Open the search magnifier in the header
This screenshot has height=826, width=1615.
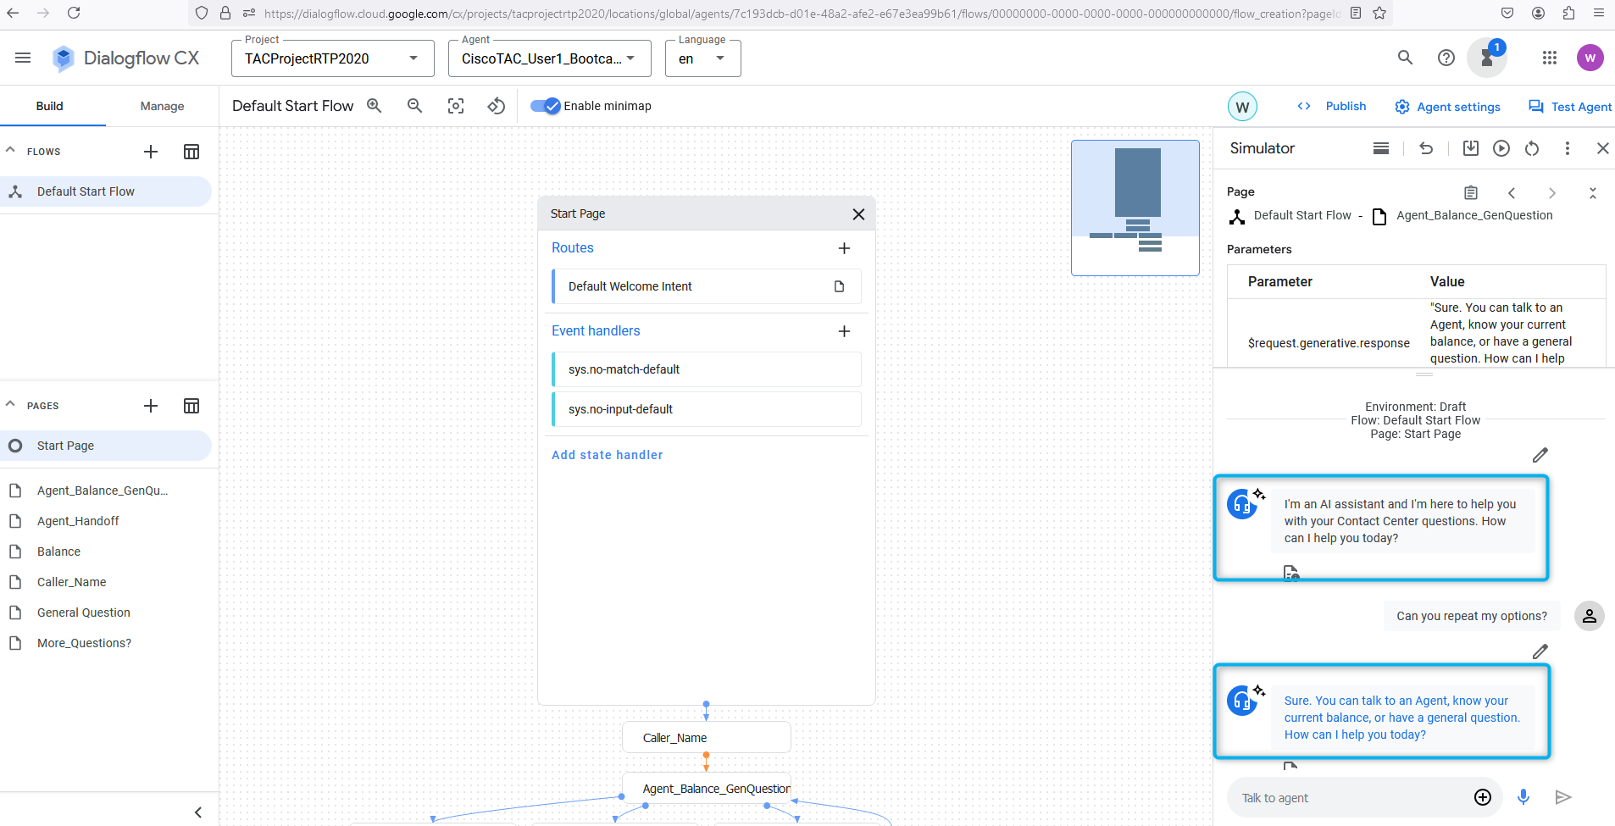click(x=1405, y=58)
